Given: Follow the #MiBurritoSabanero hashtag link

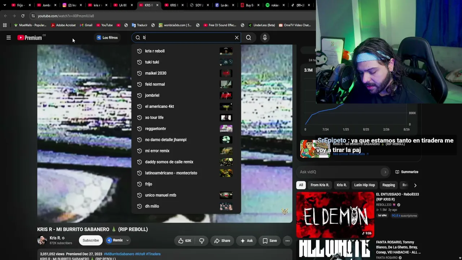Looking at the screenshot, I should coord(119,254).
